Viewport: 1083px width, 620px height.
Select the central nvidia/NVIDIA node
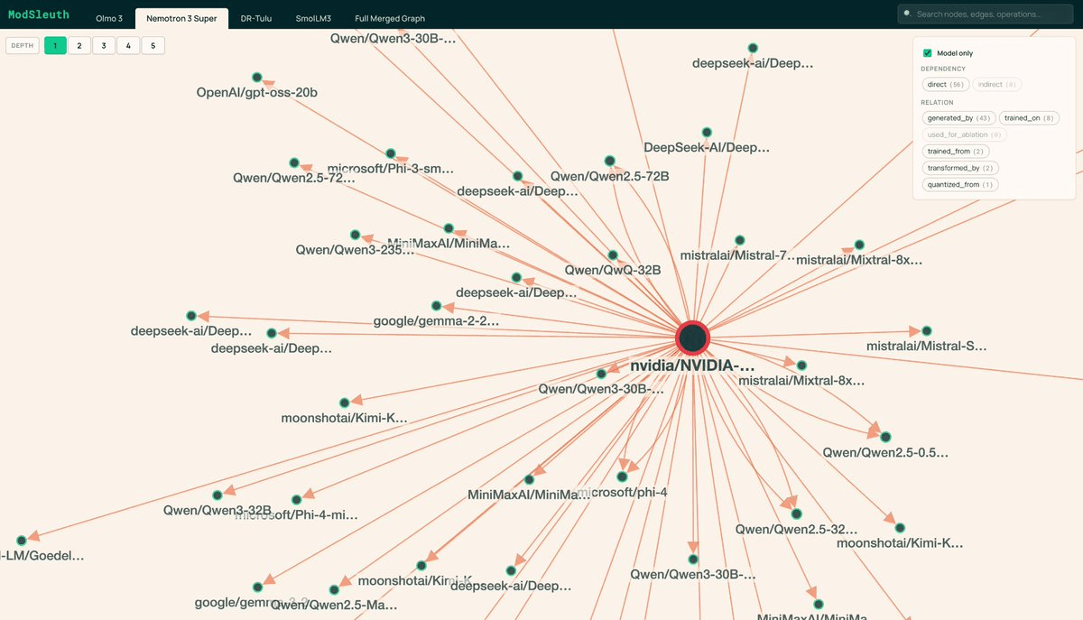(x=693, y=338)
